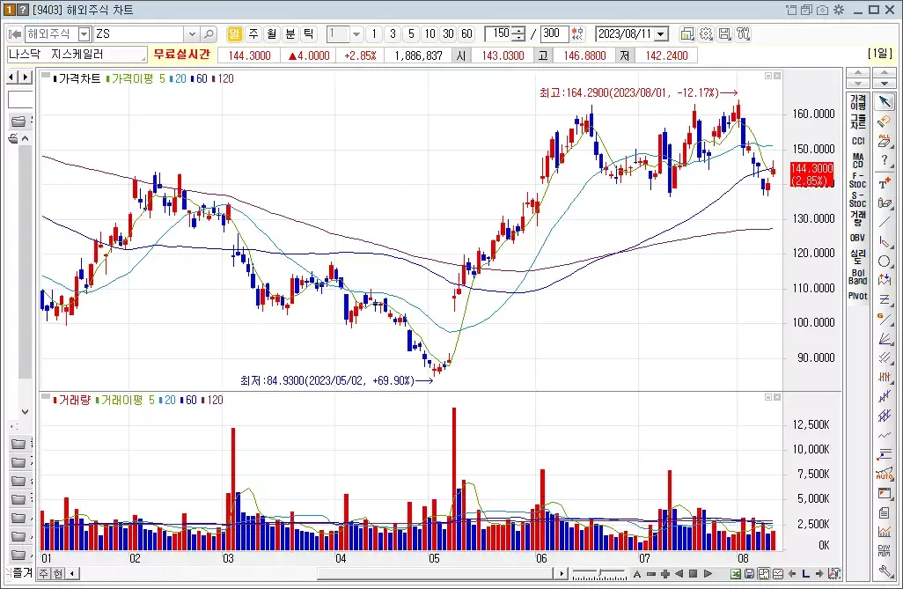Click the 가격차트 legend label

pyautogui.click(x=79, y=78)
